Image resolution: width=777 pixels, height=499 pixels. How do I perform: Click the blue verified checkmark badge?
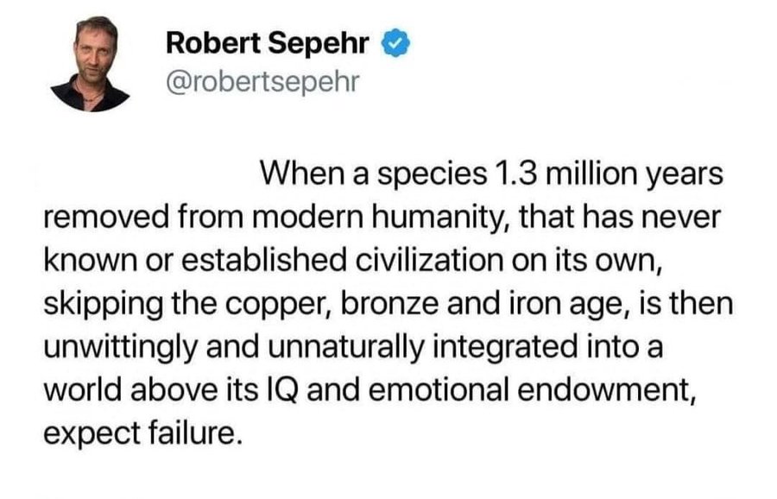point(395,43)
